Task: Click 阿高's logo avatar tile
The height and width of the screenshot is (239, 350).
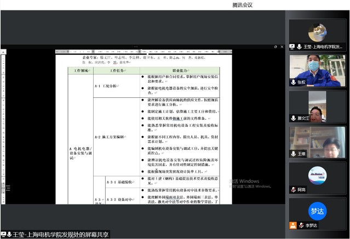Action: click(x=318, y=174)
